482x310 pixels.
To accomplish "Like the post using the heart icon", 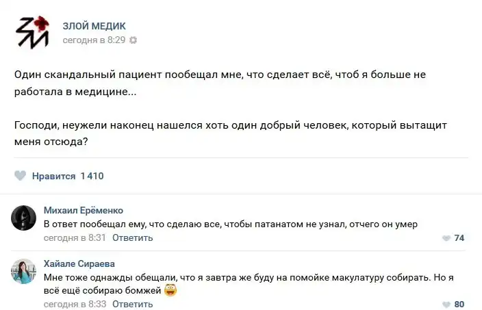I will point(21,176).
